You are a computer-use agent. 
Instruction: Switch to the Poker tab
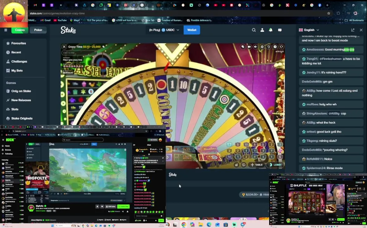[38, 30]
